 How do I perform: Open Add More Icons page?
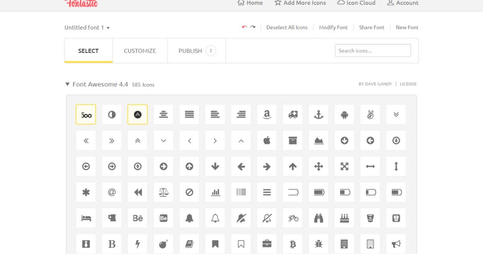point(300,3)
